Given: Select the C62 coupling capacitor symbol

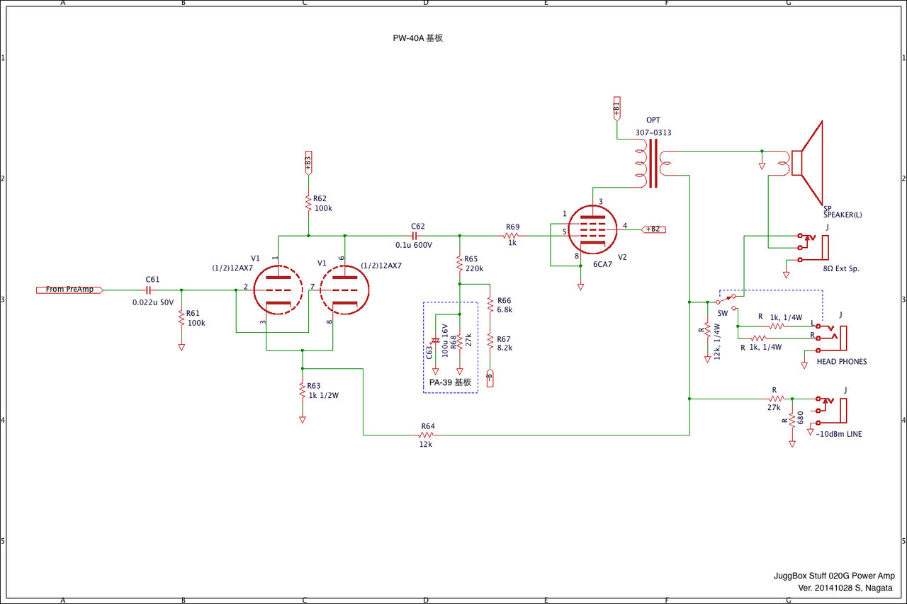Looking at the screenshot, I should coord(415,235).
